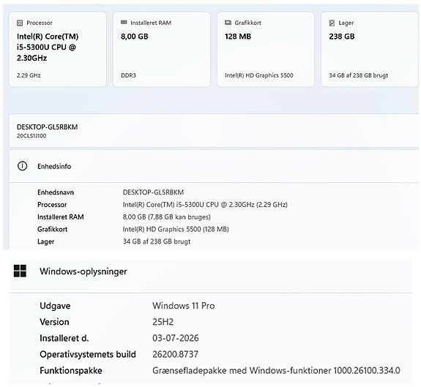Click the Lager storage drive icon

(332, 23)
